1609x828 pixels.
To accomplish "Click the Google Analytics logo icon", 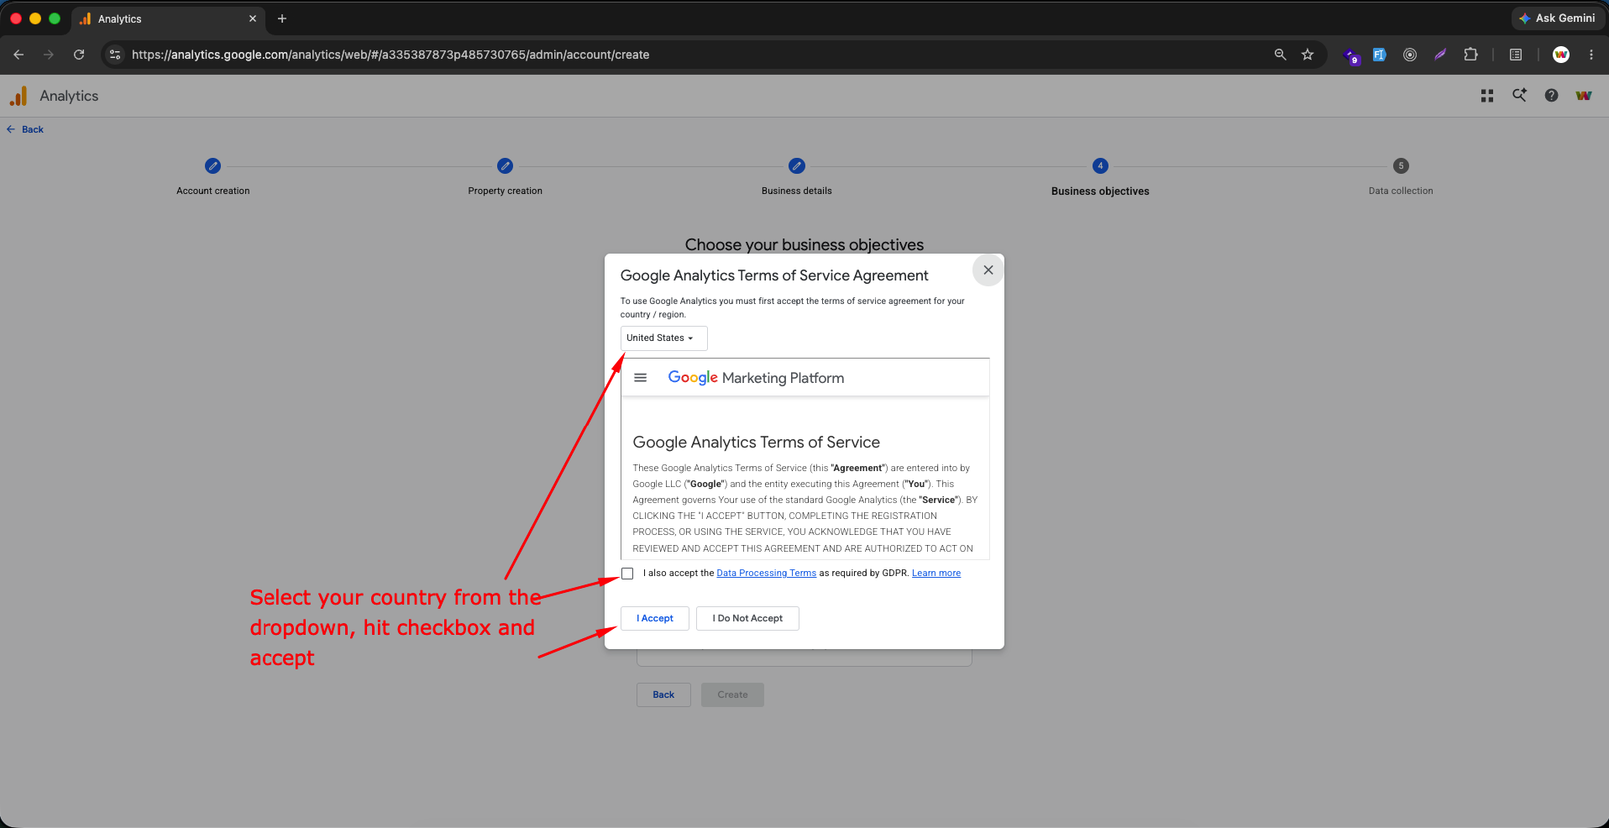I will click(18, 96).
